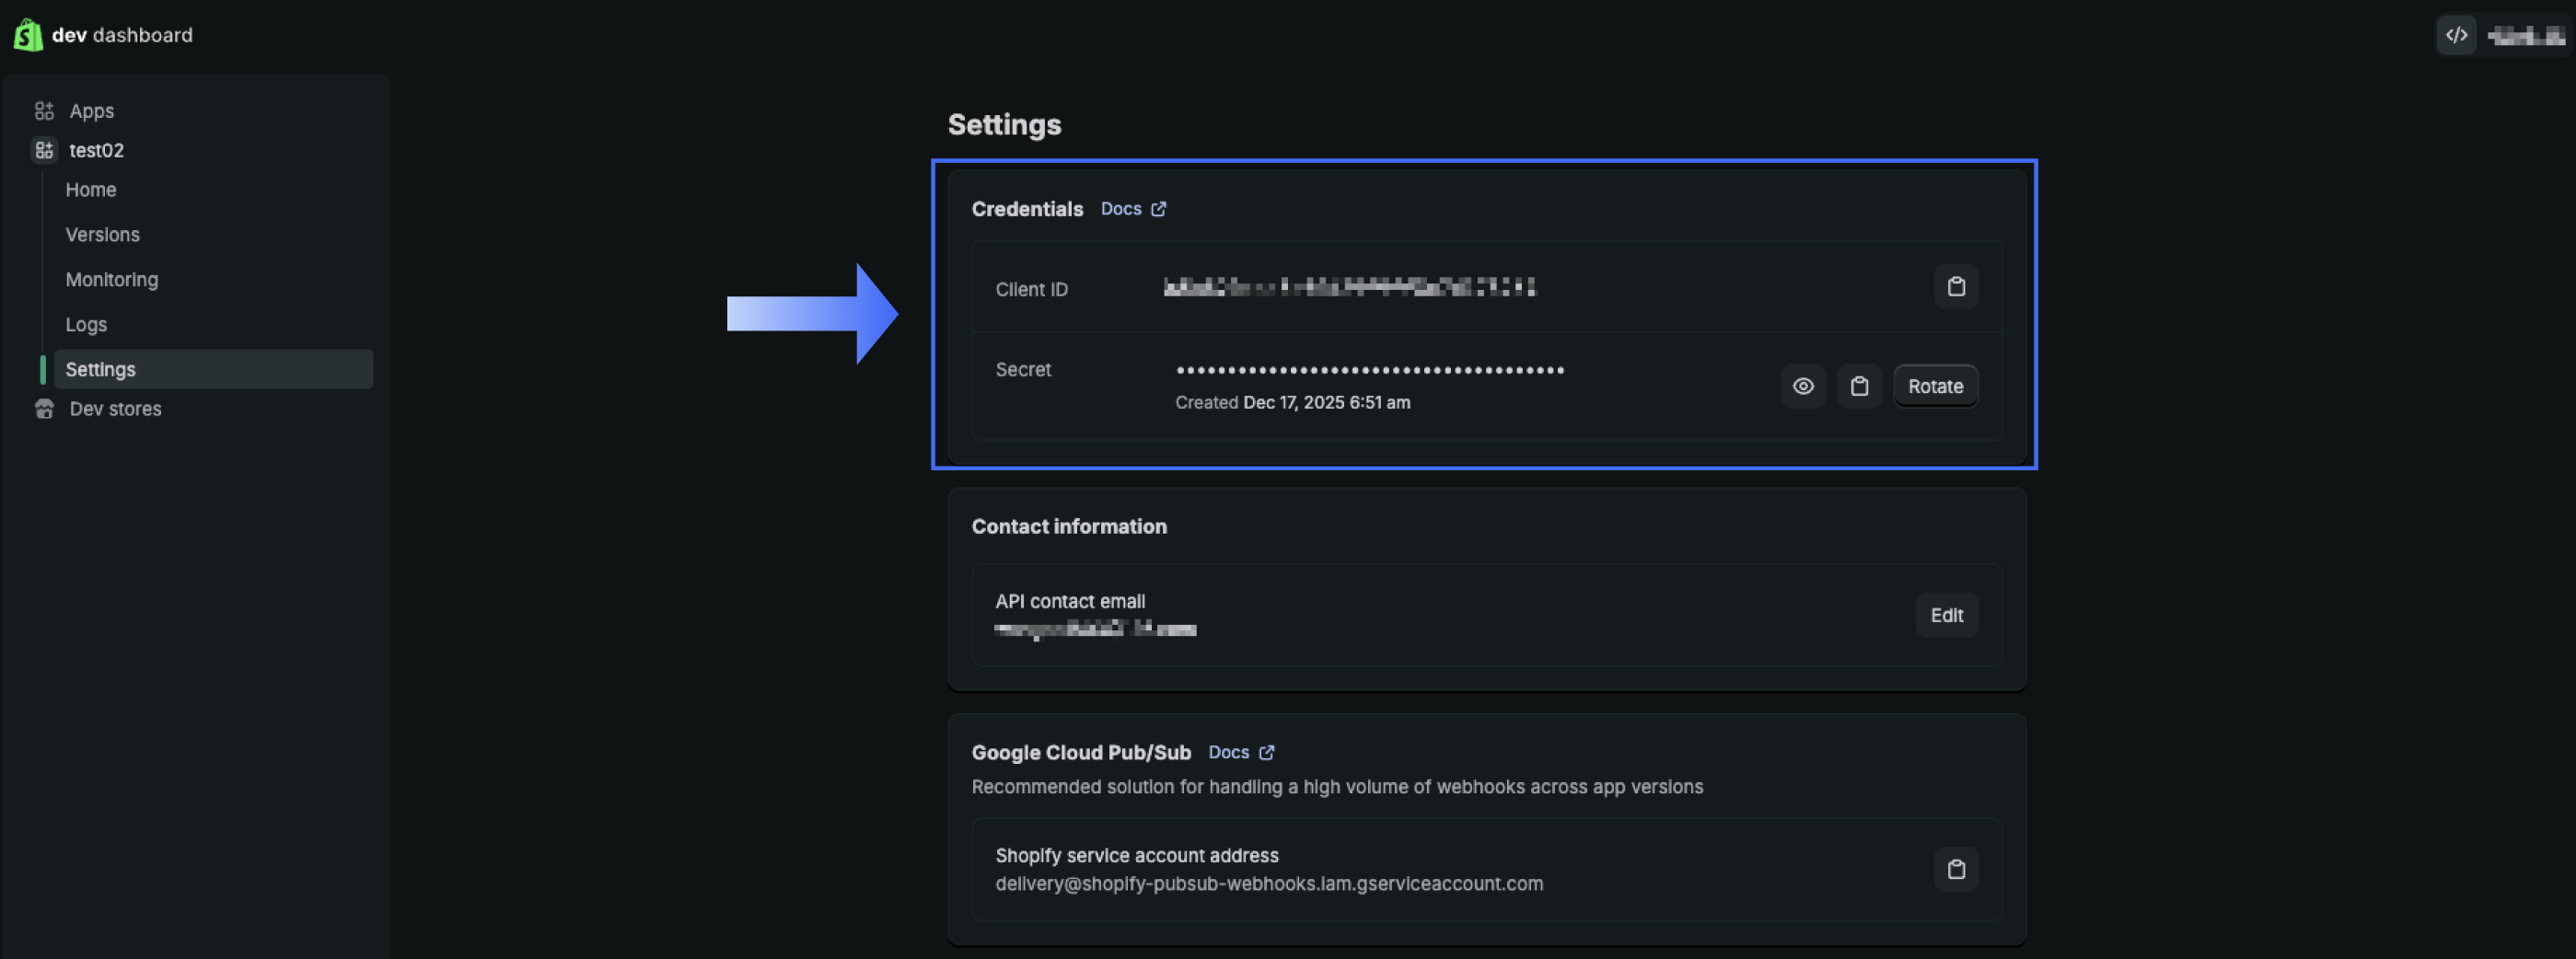Click the Shopify logo icon
Image resolution: width=2576 pixels, height=959 pixels.
coord(28,35)
